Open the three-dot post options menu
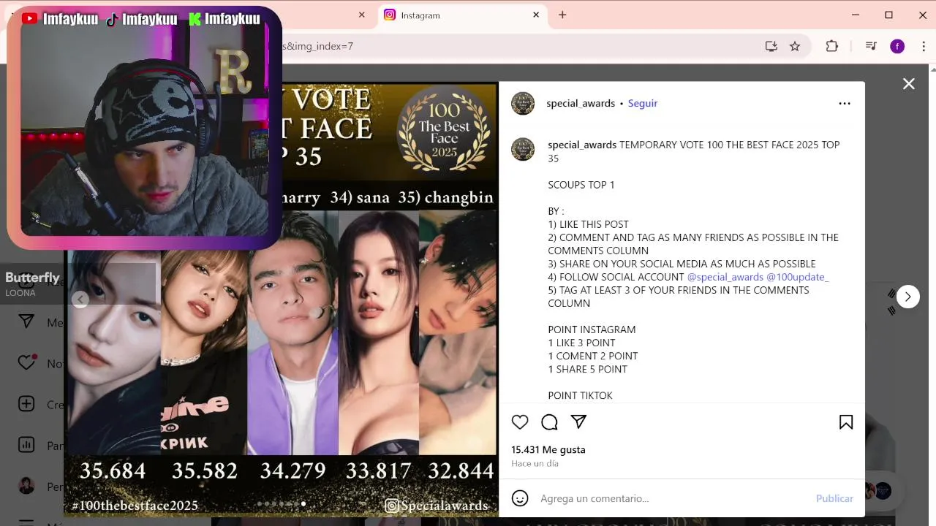The image size is (936, 526). point(845,103)
